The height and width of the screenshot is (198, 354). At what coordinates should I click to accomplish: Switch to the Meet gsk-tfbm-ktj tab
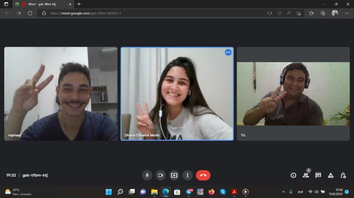pos(42,4)
